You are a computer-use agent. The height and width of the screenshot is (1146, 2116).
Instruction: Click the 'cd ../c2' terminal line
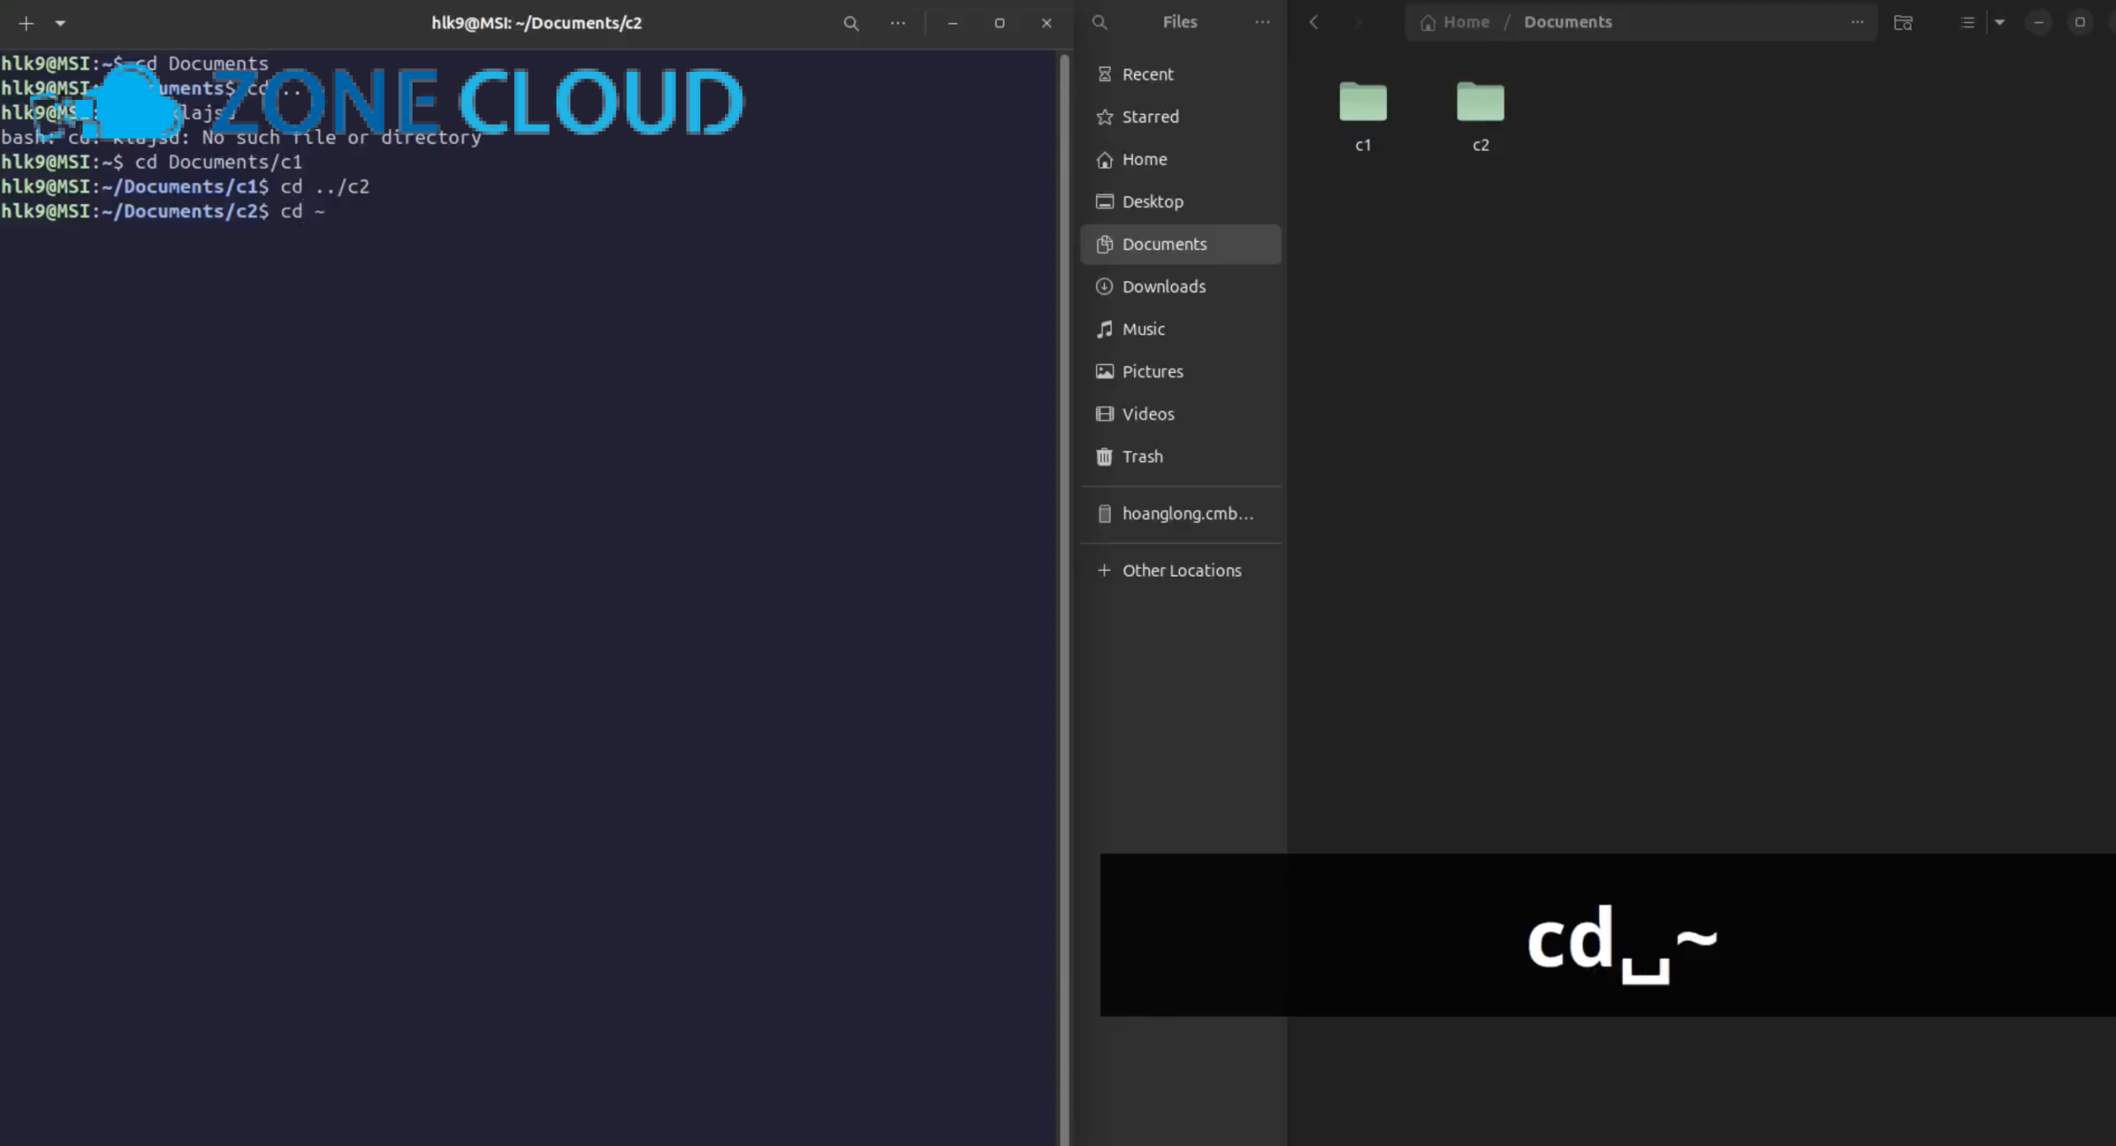(x=185, y=187)
